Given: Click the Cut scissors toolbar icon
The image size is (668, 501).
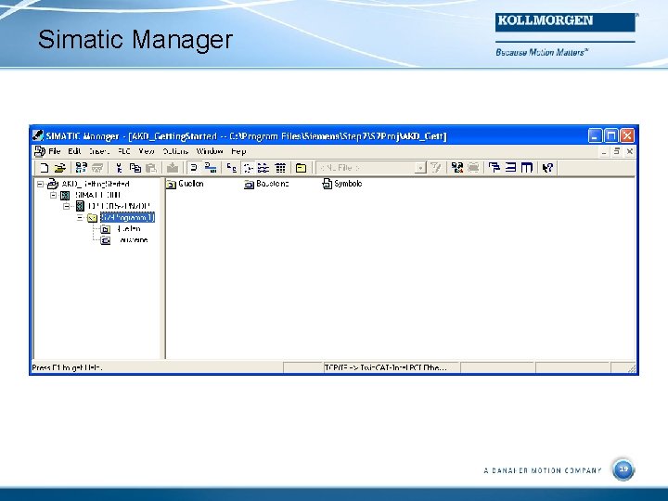Looking at the screenshot, I should (119, 168).
